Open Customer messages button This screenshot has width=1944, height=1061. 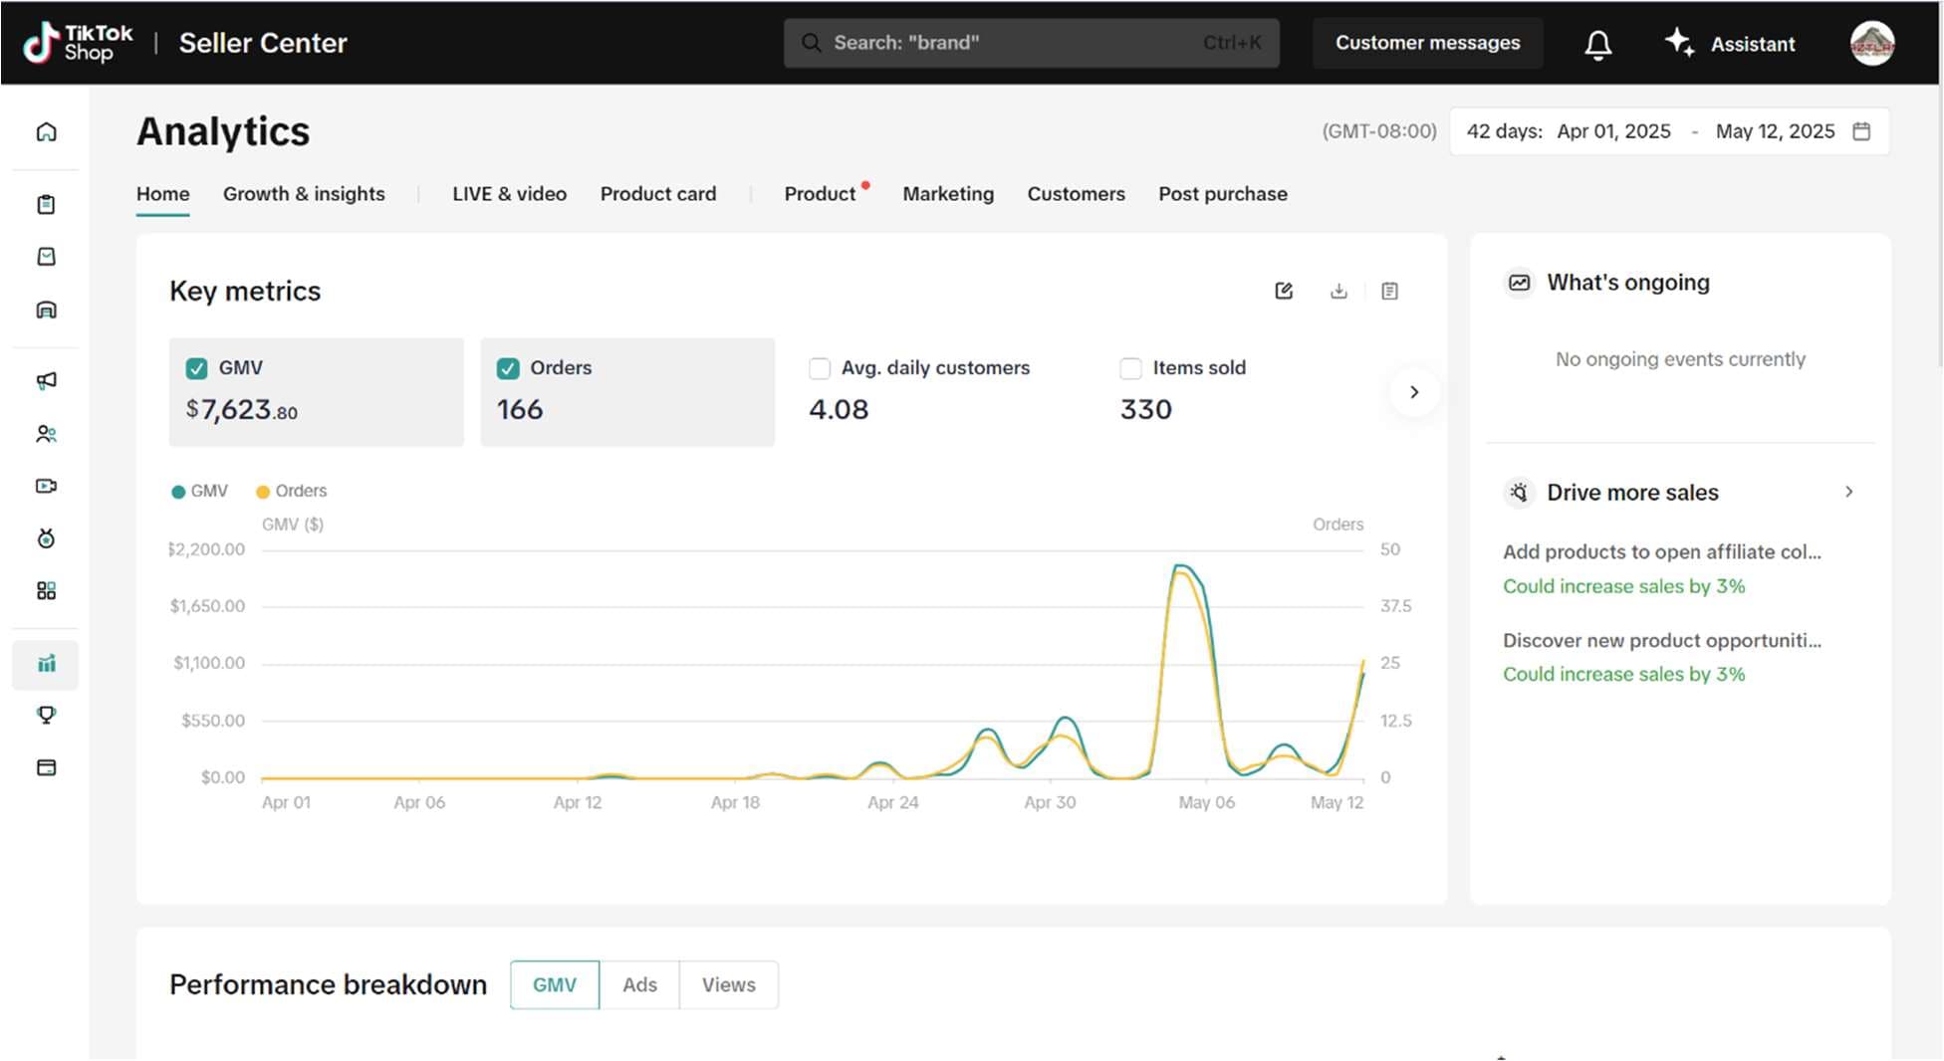[1427, 43]
